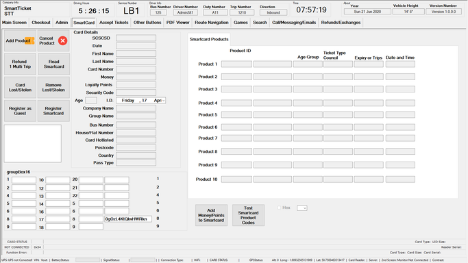Click the Group Name field
This screenshot has height=263, width=468.
[x=136, y=116]
